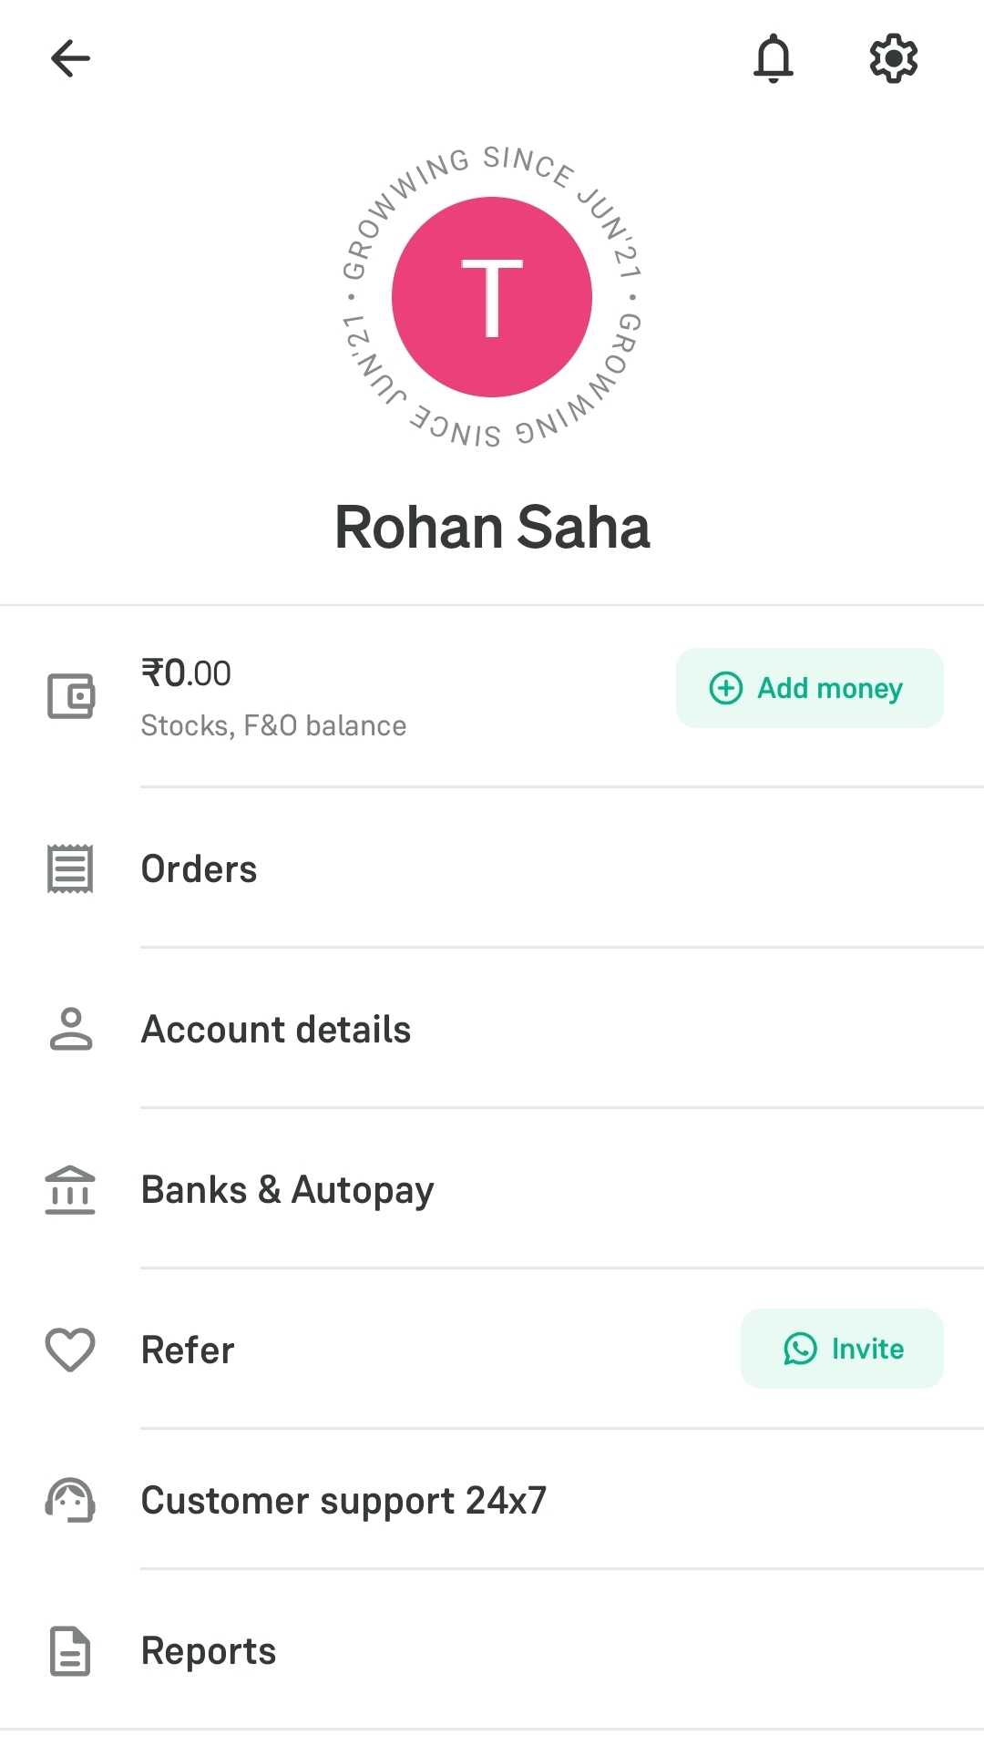The height and width of the screenshot is (1756, 984).
Task: Select the Refer option label
Action: (188, 1350)
